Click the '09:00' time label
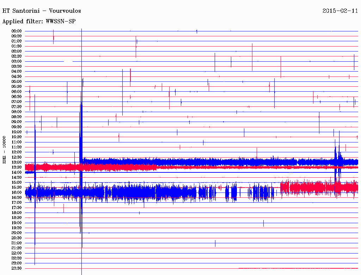This screenshot has height=275, width=361. coord(17,122)
